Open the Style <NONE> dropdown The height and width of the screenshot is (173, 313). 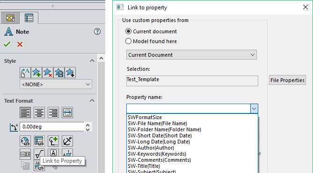tap(56, 84)
